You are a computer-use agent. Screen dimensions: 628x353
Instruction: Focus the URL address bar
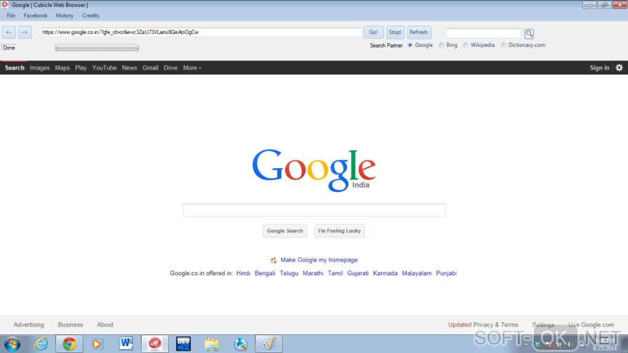[201, 32]
